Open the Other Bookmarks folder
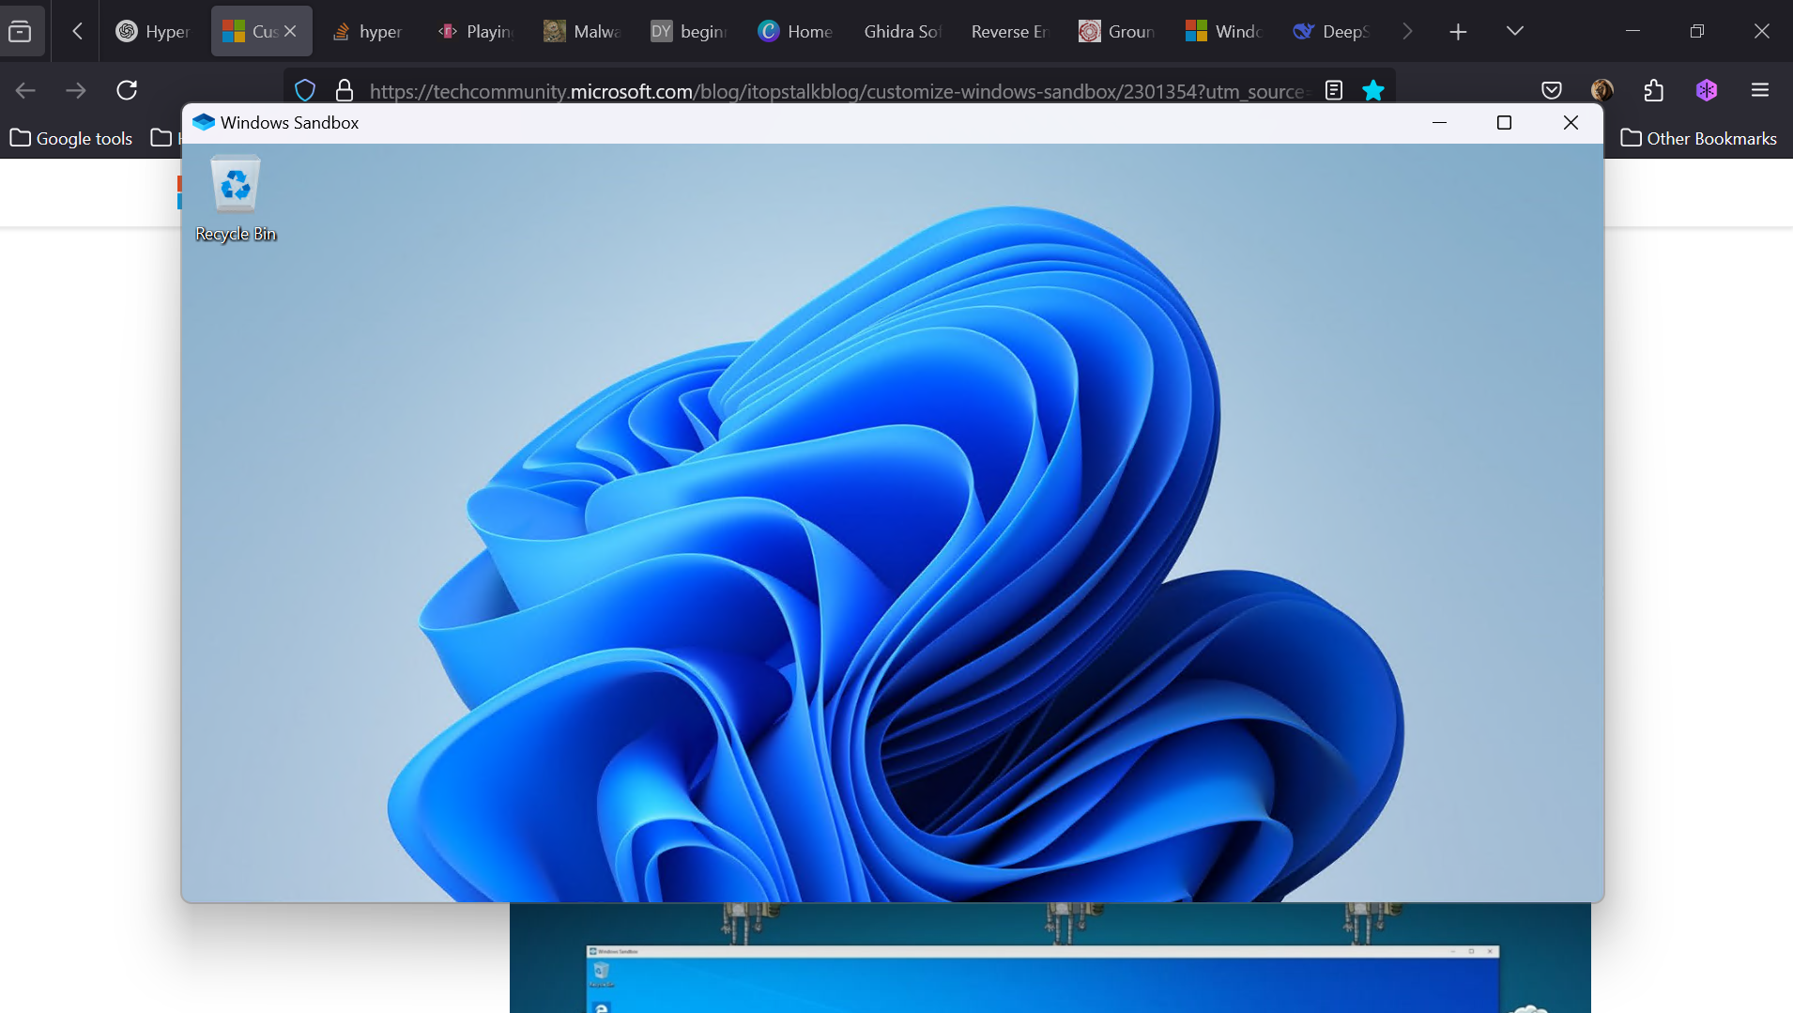This screenshot has width=1793, height=1013. [x=1699, y=138]
